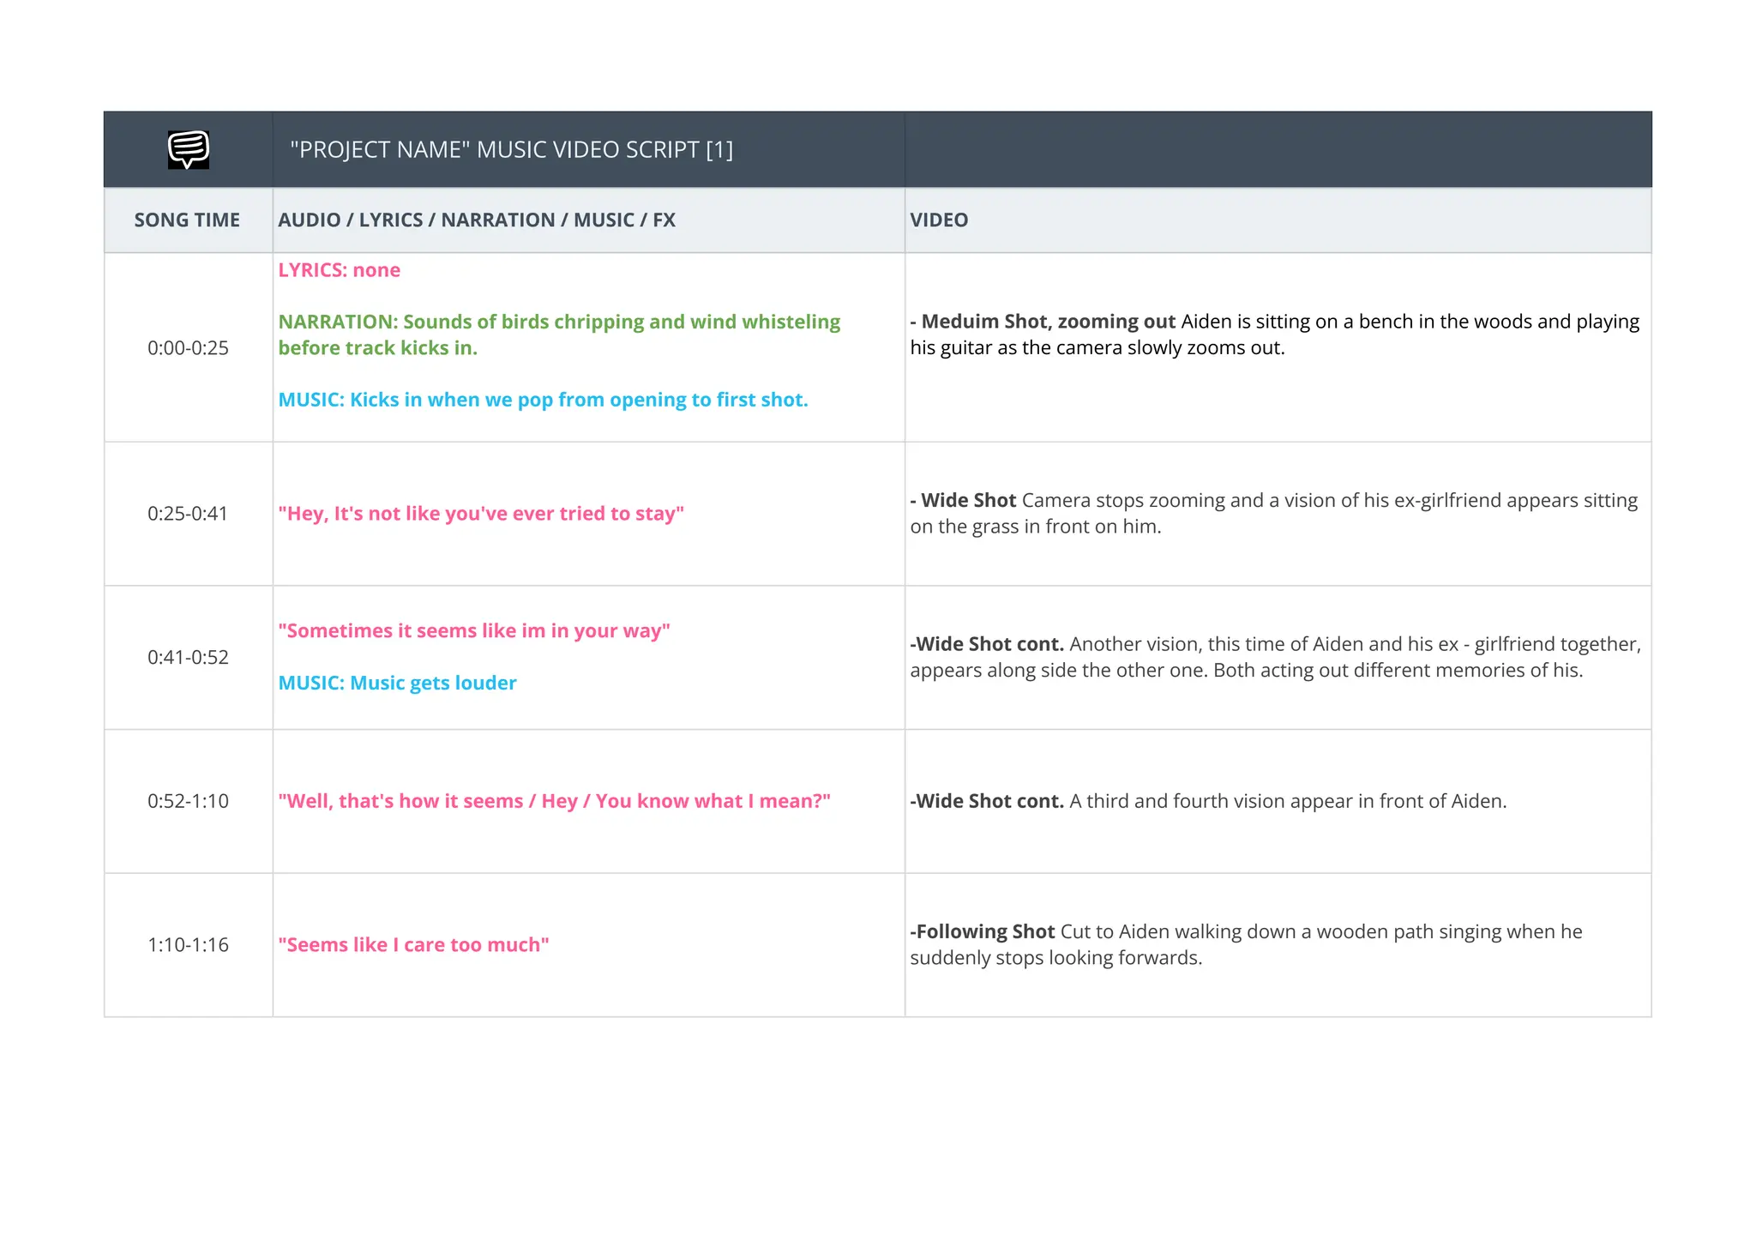This screenshot has width=1756, height=1241.
Task: Select the 0:52-1:10 time cell
Action: click(x=188, y=801)
